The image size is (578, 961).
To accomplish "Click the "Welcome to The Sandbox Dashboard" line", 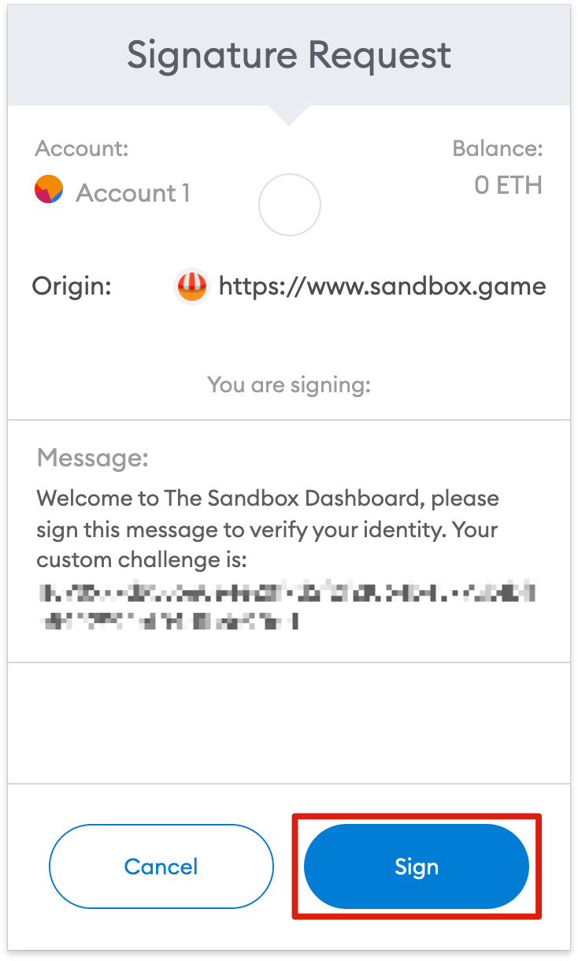I will (x=268, y=499).
